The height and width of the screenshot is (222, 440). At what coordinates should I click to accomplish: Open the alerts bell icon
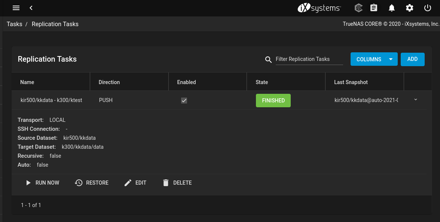392,8
